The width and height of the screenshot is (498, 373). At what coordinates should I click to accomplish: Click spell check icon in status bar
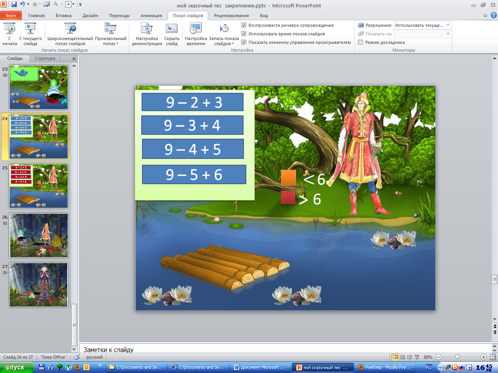[77, 357]
